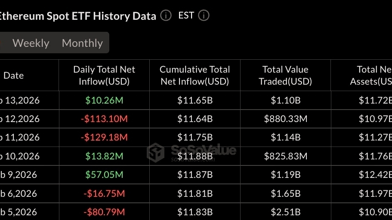
Task: Switch to the Weekly tab
Action: pyautogui.click(x=31, y=43)
